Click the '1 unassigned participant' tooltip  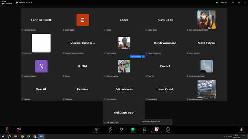pyautogui.click(x=156, y=122)
